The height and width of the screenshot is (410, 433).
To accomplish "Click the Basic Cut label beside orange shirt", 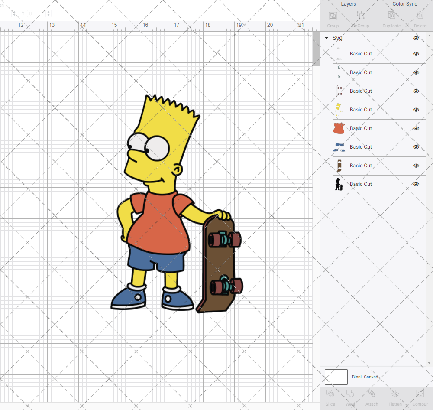I will [361, 128].
